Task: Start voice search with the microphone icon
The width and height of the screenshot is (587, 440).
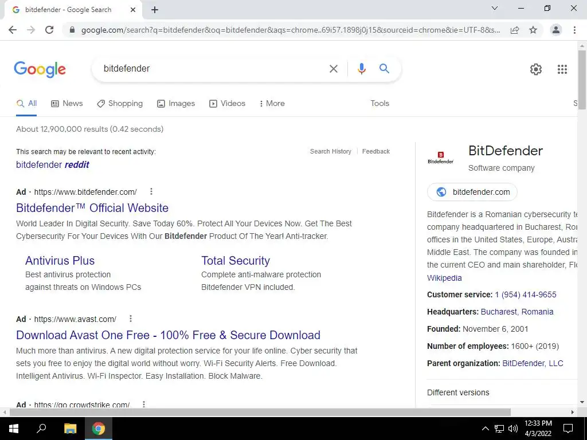Action: pos(361,69)
